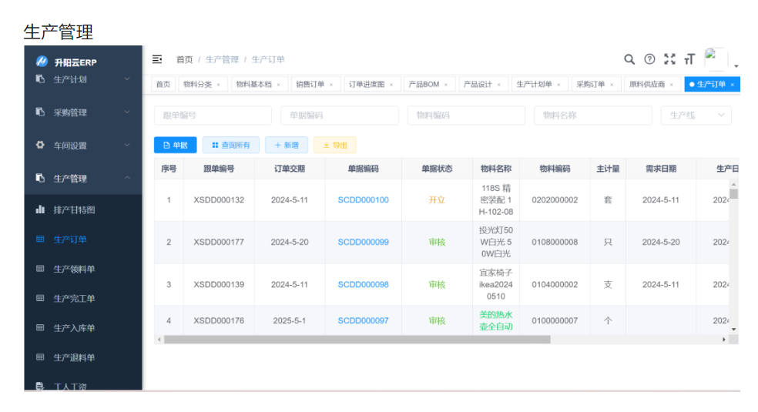Collapse the 生产管理 sidebar menu
This screenshot has width=758, height=412.
82,179
